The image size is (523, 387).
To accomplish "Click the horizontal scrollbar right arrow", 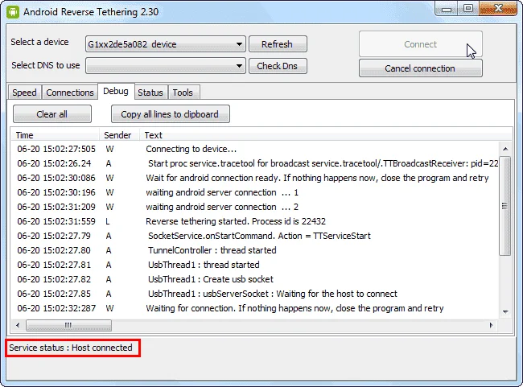I will point(491,325).
